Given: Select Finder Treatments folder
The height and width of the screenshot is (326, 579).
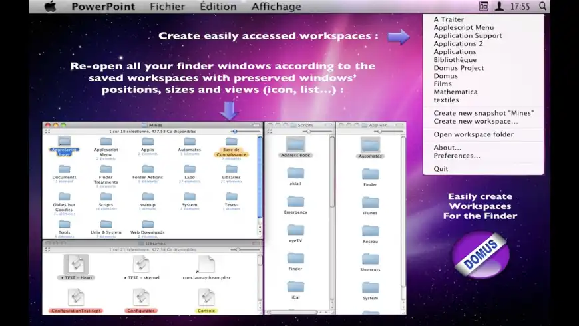Looking at the screenshot, I should pos(106,176).
